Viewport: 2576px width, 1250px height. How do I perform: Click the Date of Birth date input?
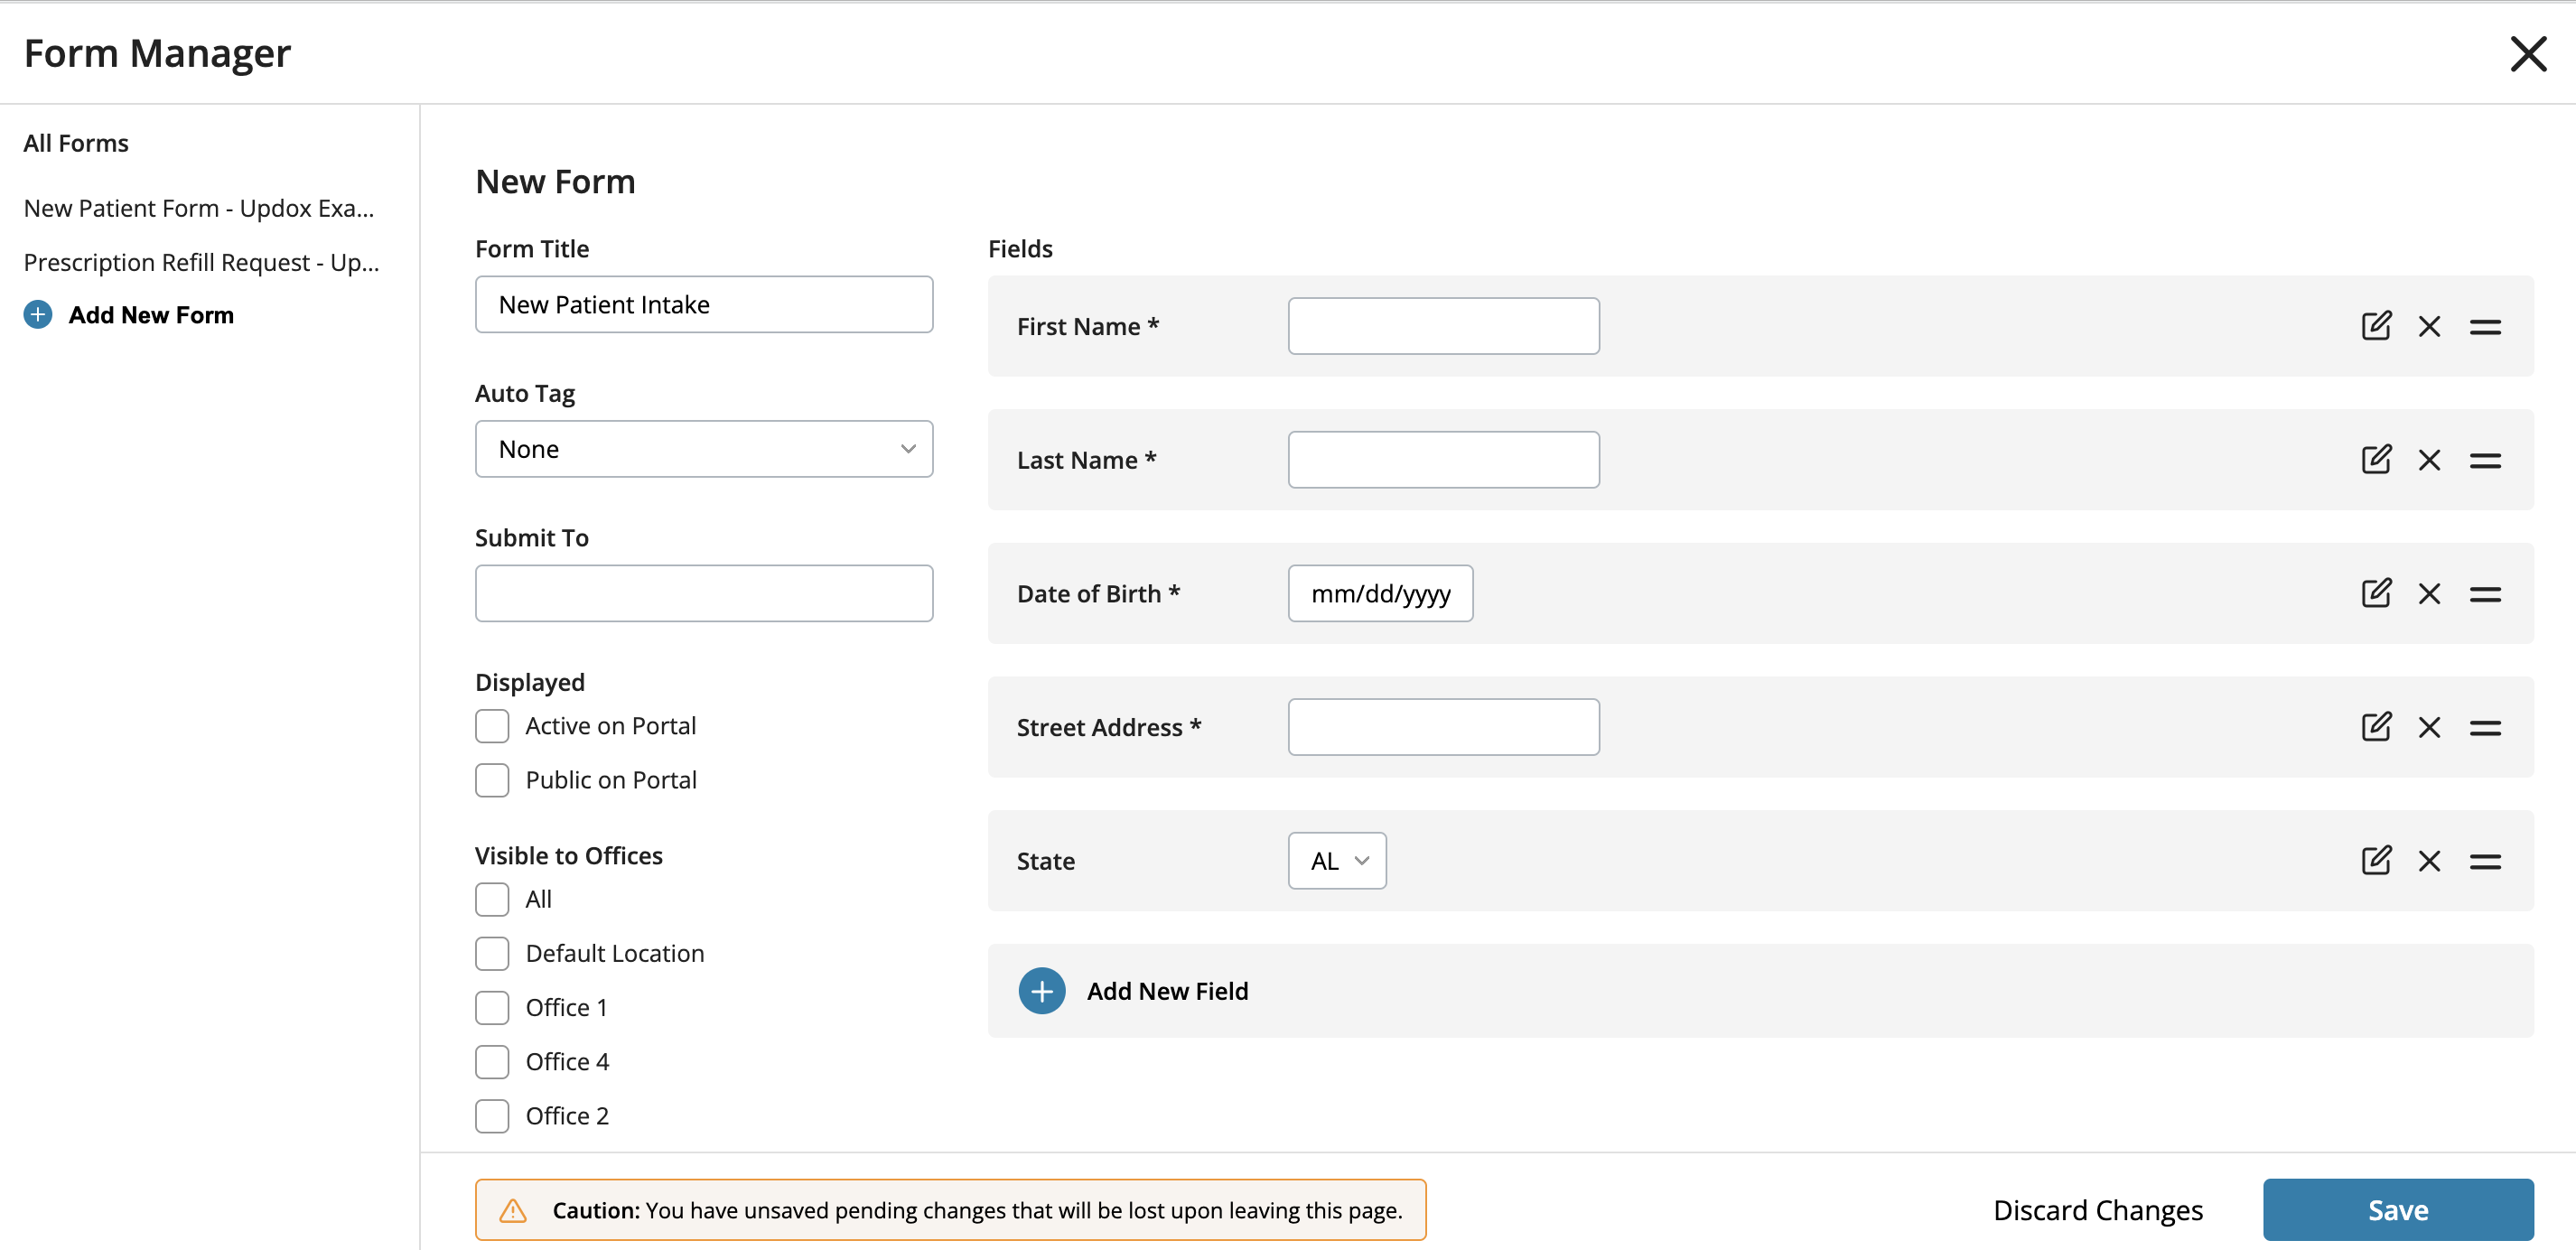tap(1380, 594)
